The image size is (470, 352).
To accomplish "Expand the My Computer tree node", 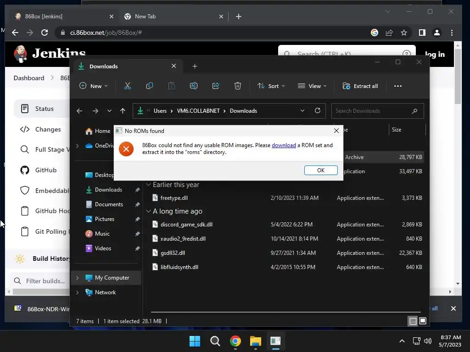I will pos(77,278).
